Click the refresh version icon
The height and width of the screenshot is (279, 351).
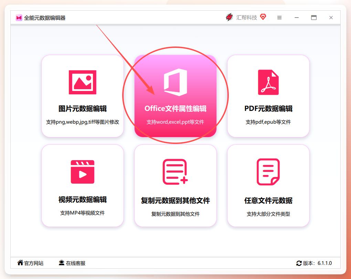pyautogui.click(x=299, y=263)
